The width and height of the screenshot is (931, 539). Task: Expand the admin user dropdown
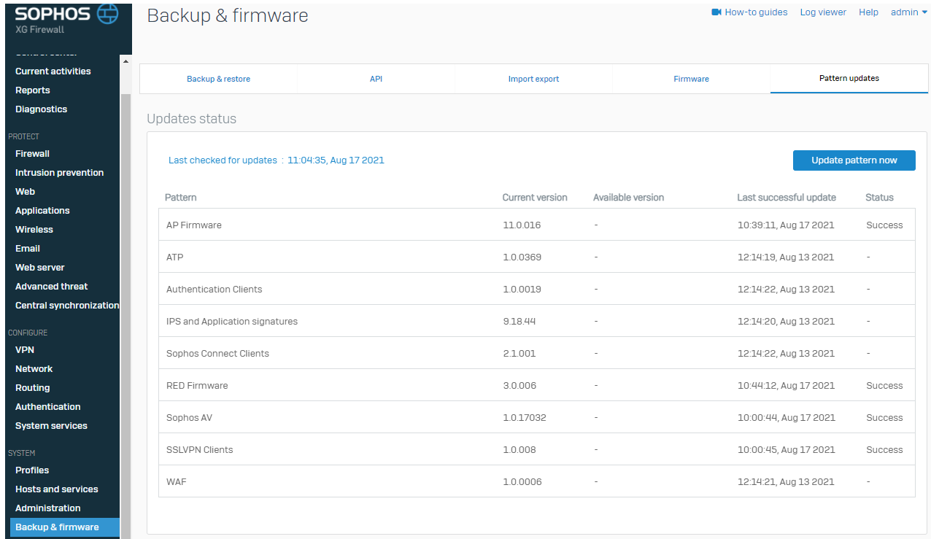(909, 12)
